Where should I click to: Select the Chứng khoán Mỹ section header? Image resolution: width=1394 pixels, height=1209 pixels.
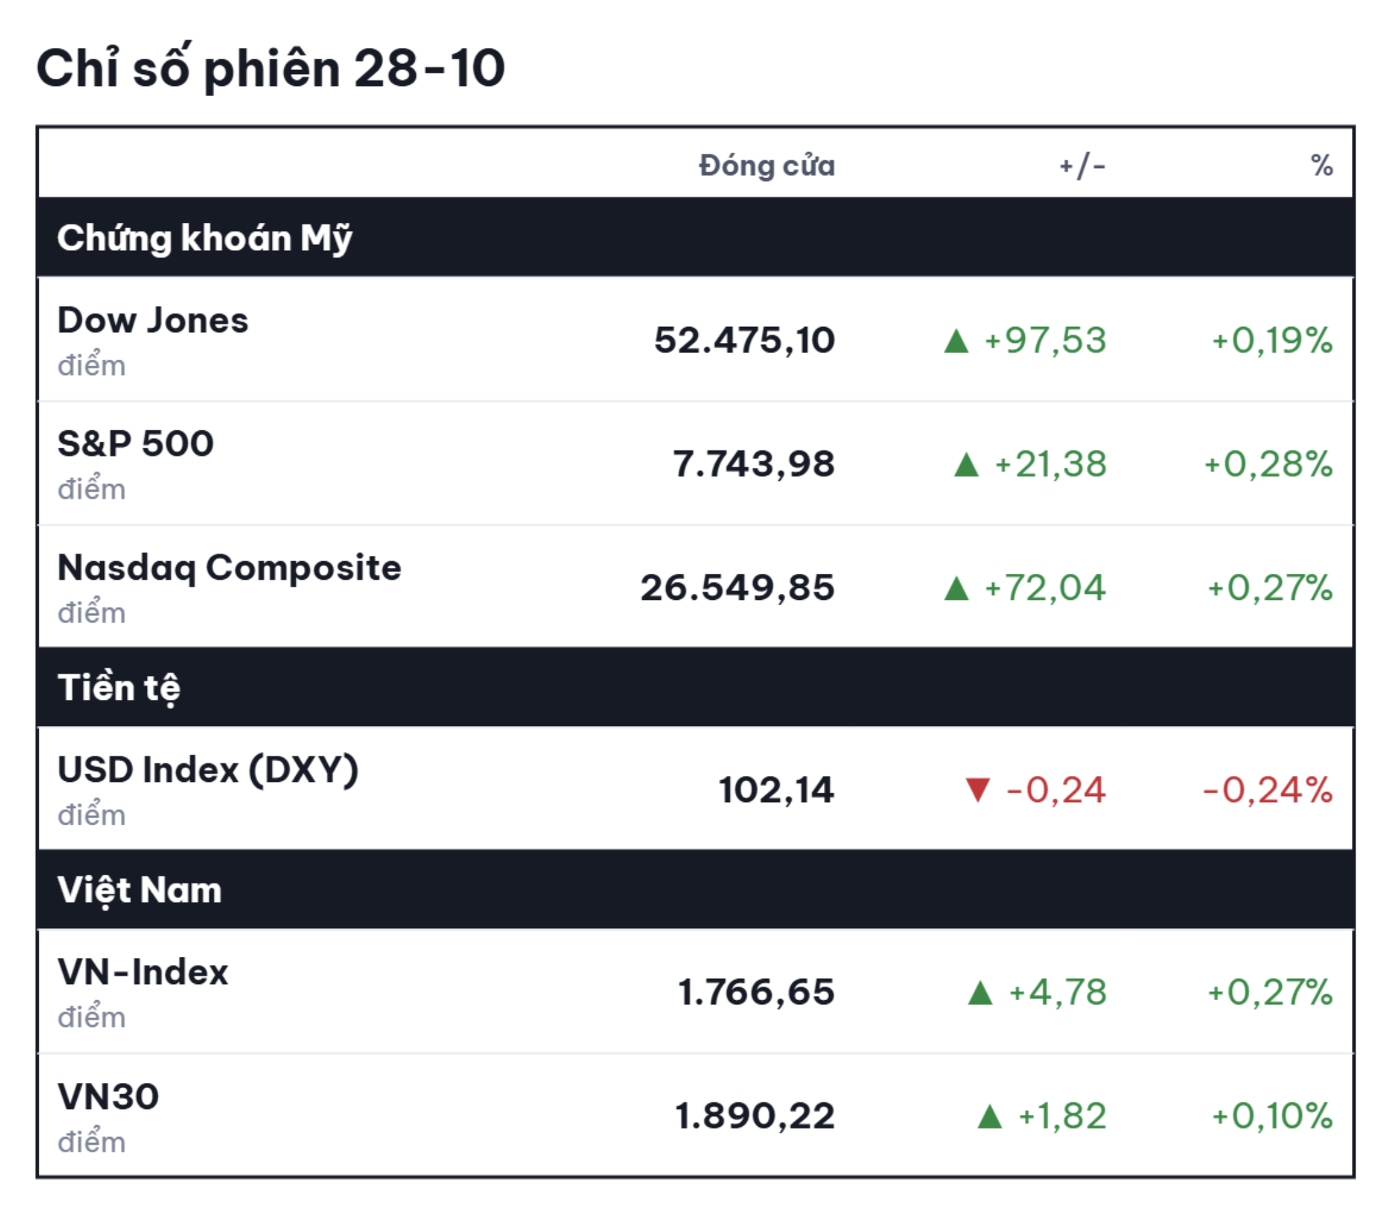click(696, 238)
